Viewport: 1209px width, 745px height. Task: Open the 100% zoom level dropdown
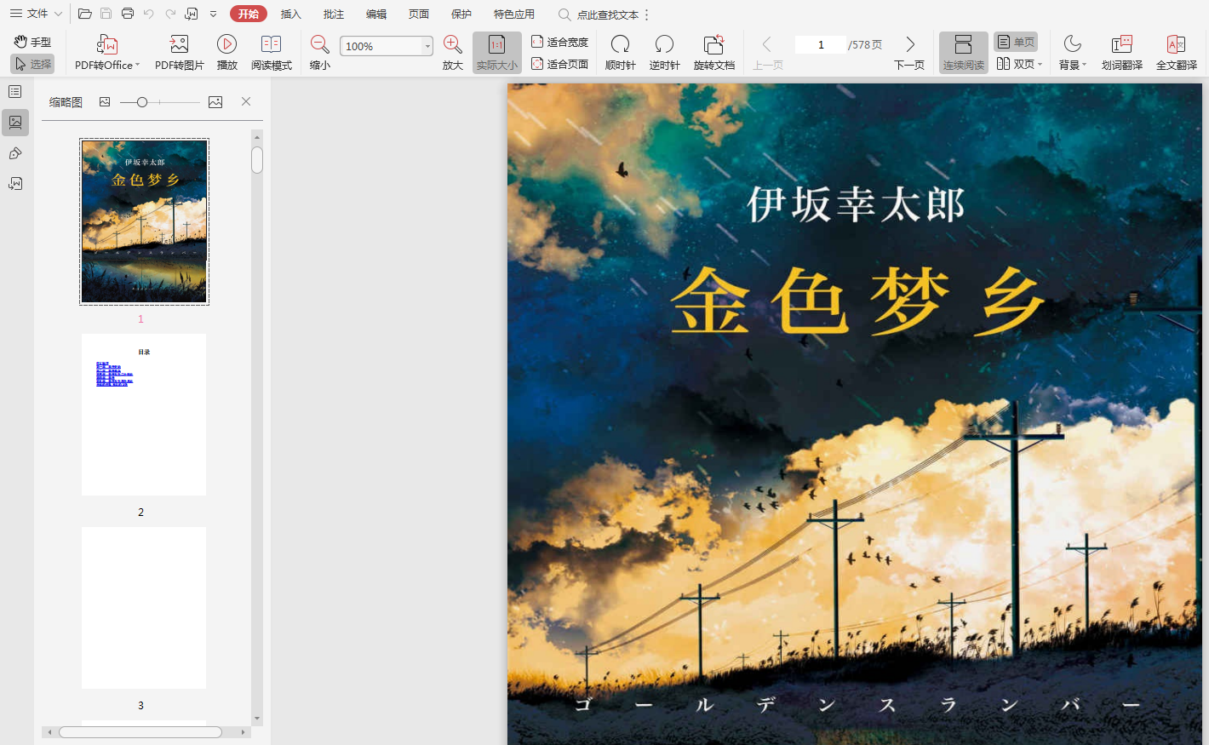pos(427,46)
